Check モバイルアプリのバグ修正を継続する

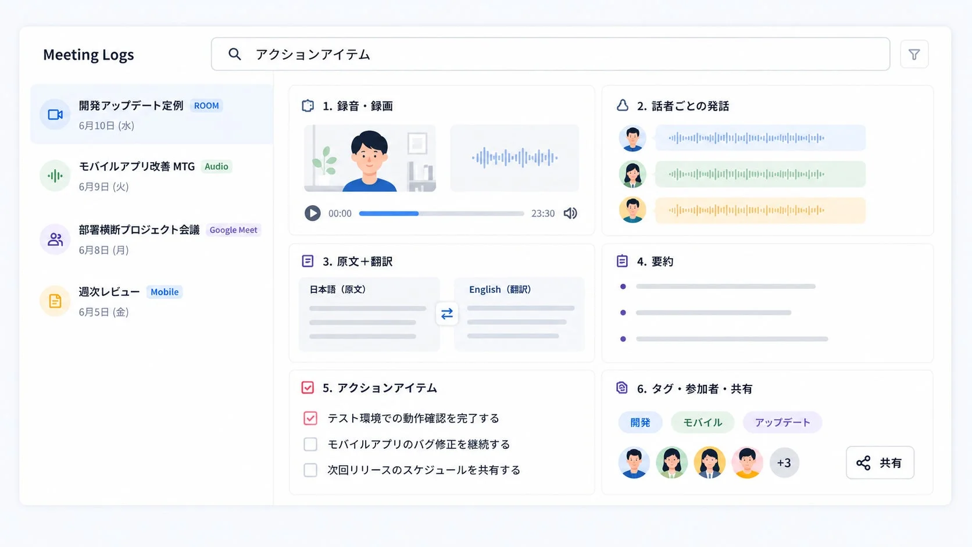point(310,444)
